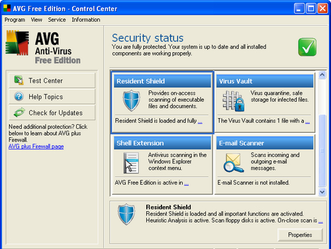
Task: Click the green checkmark security status icon
Action: pyautogui.click(x=307, y=47)
